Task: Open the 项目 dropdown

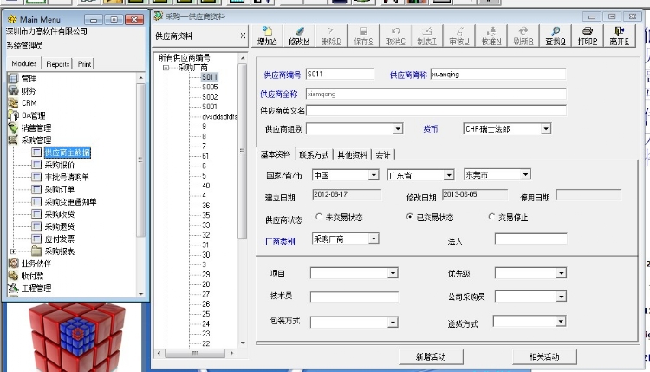Action: click(x=393, y=273)
